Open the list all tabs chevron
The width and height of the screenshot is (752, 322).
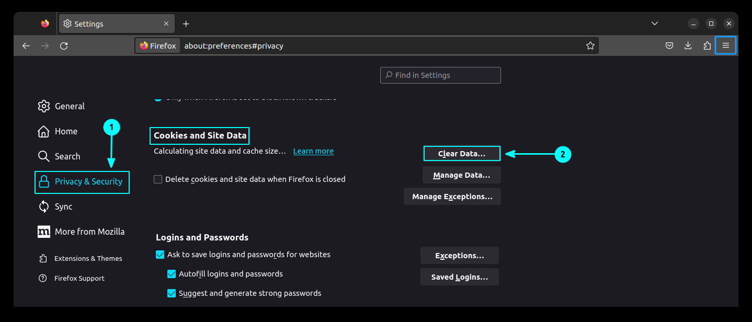pos(655,23)
